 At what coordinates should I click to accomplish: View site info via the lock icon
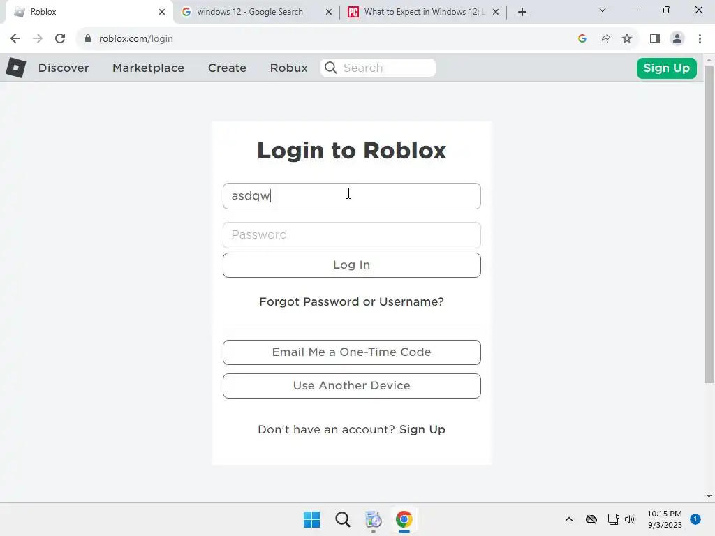tap(88, 39)
